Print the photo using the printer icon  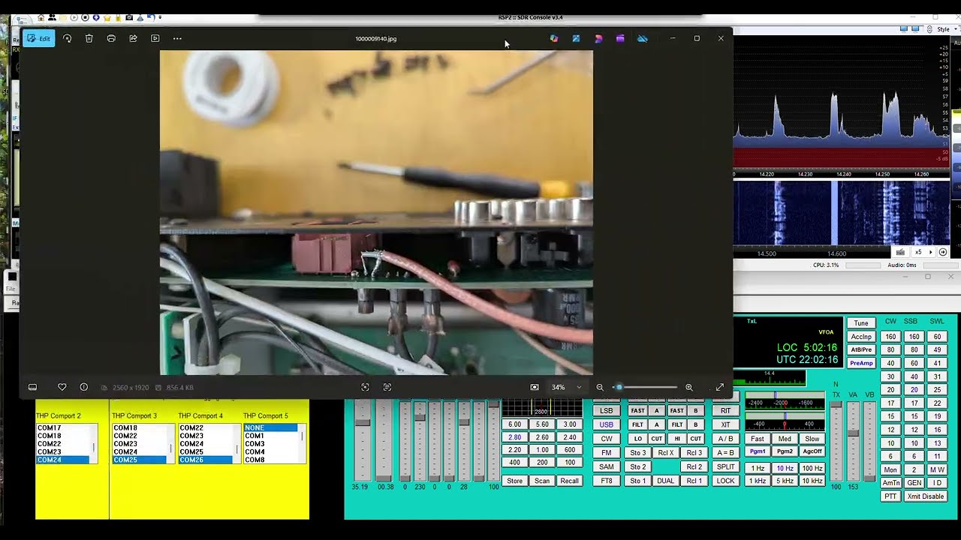click(111, 38)
